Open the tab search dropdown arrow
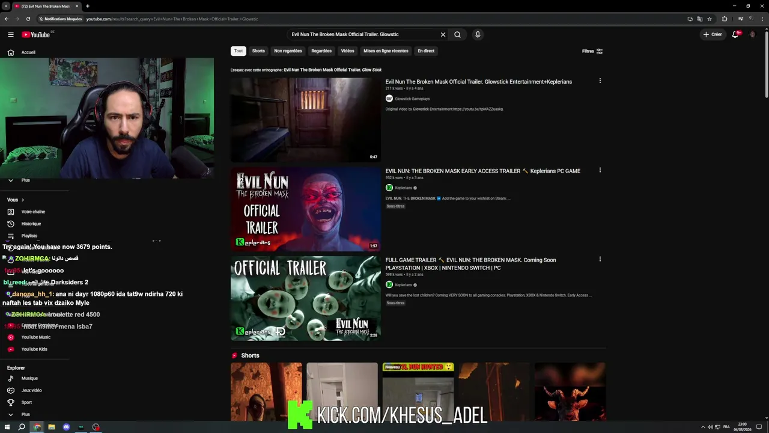 point(5,6)
